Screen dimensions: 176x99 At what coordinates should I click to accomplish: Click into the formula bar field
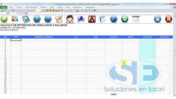pyautogui.click(x=101, y=14)
